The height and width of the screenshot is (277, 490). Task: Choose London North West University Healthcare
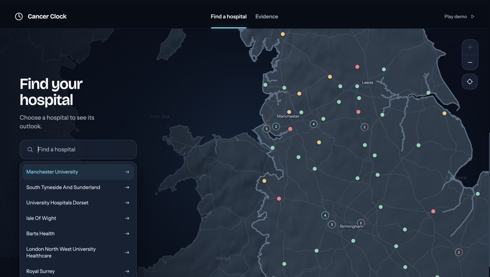tap(78, 252)
